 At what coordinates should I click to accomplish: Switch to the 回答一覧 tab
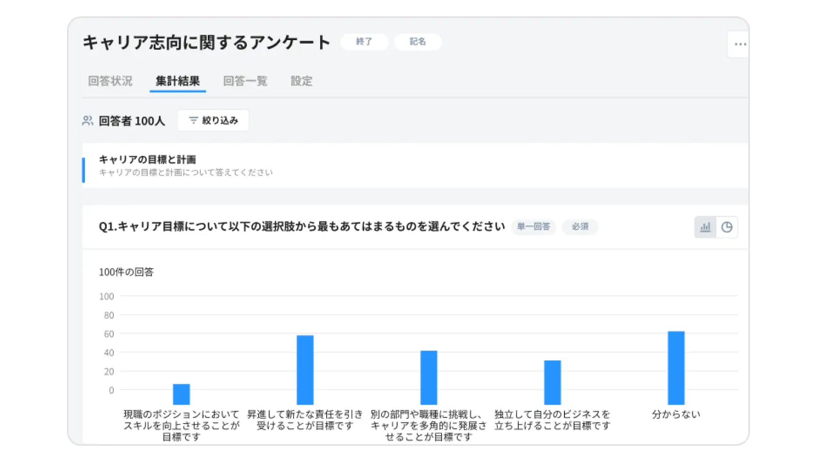click(x=245, y=81)
